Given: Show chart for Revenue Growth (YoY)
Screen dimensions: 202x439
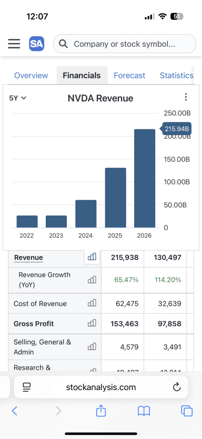Looking at the screenshot, I should pyautogui.click(x=92, y=279).
